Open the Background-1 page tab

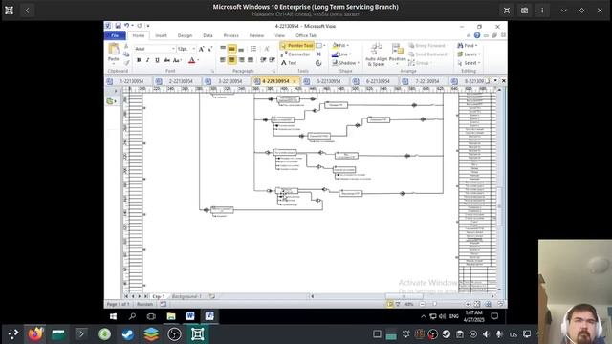click(x=186, y=296)
